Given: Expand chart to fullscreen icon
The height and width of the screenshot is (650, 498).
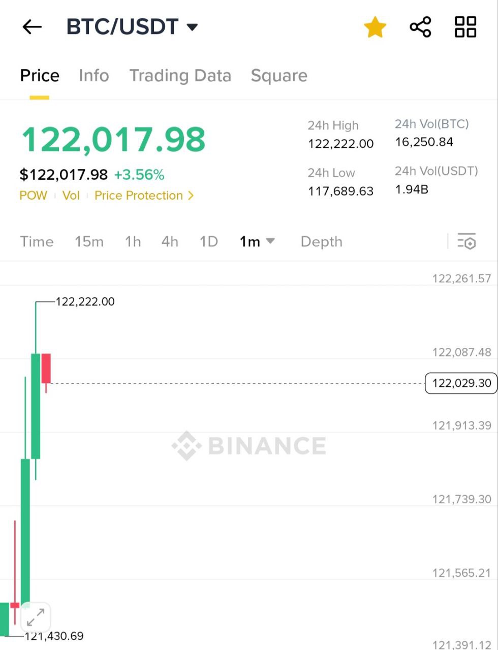Looking at the screenshot, I should 36,617.
